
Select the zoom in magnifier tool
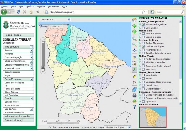134,38
